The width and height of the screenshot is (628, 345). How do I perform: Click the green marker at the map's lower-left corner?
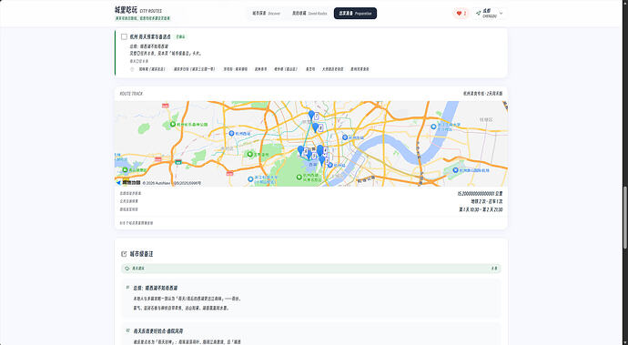[125, 170]
